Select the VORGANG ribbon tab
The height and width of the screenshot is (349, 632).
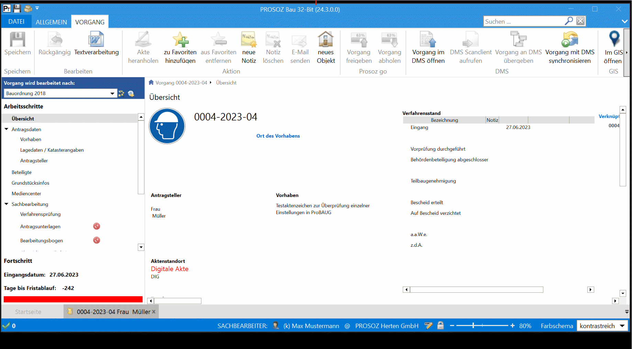(x=90, y=22)
